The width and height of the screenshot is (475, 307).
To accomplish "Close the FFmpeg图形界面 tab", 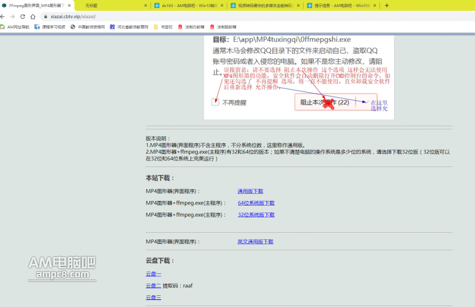I will coord(69,6).
